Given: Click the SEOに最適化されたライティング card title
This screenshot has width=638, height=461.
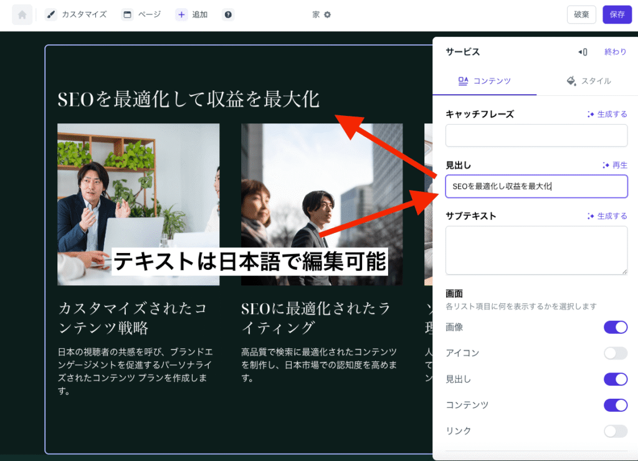Looking at the screenshot, I should (x=316, y=318).
